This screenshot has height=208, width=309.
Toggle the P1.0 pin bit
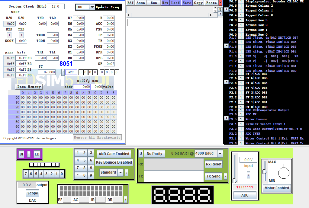tap(241, 71)
